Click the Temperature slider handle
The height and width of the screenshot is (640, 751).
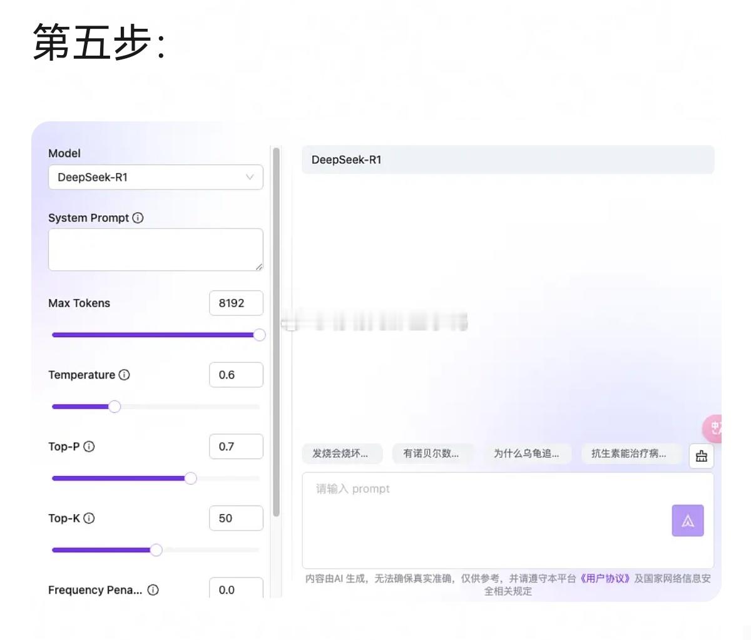pos(115,407)
